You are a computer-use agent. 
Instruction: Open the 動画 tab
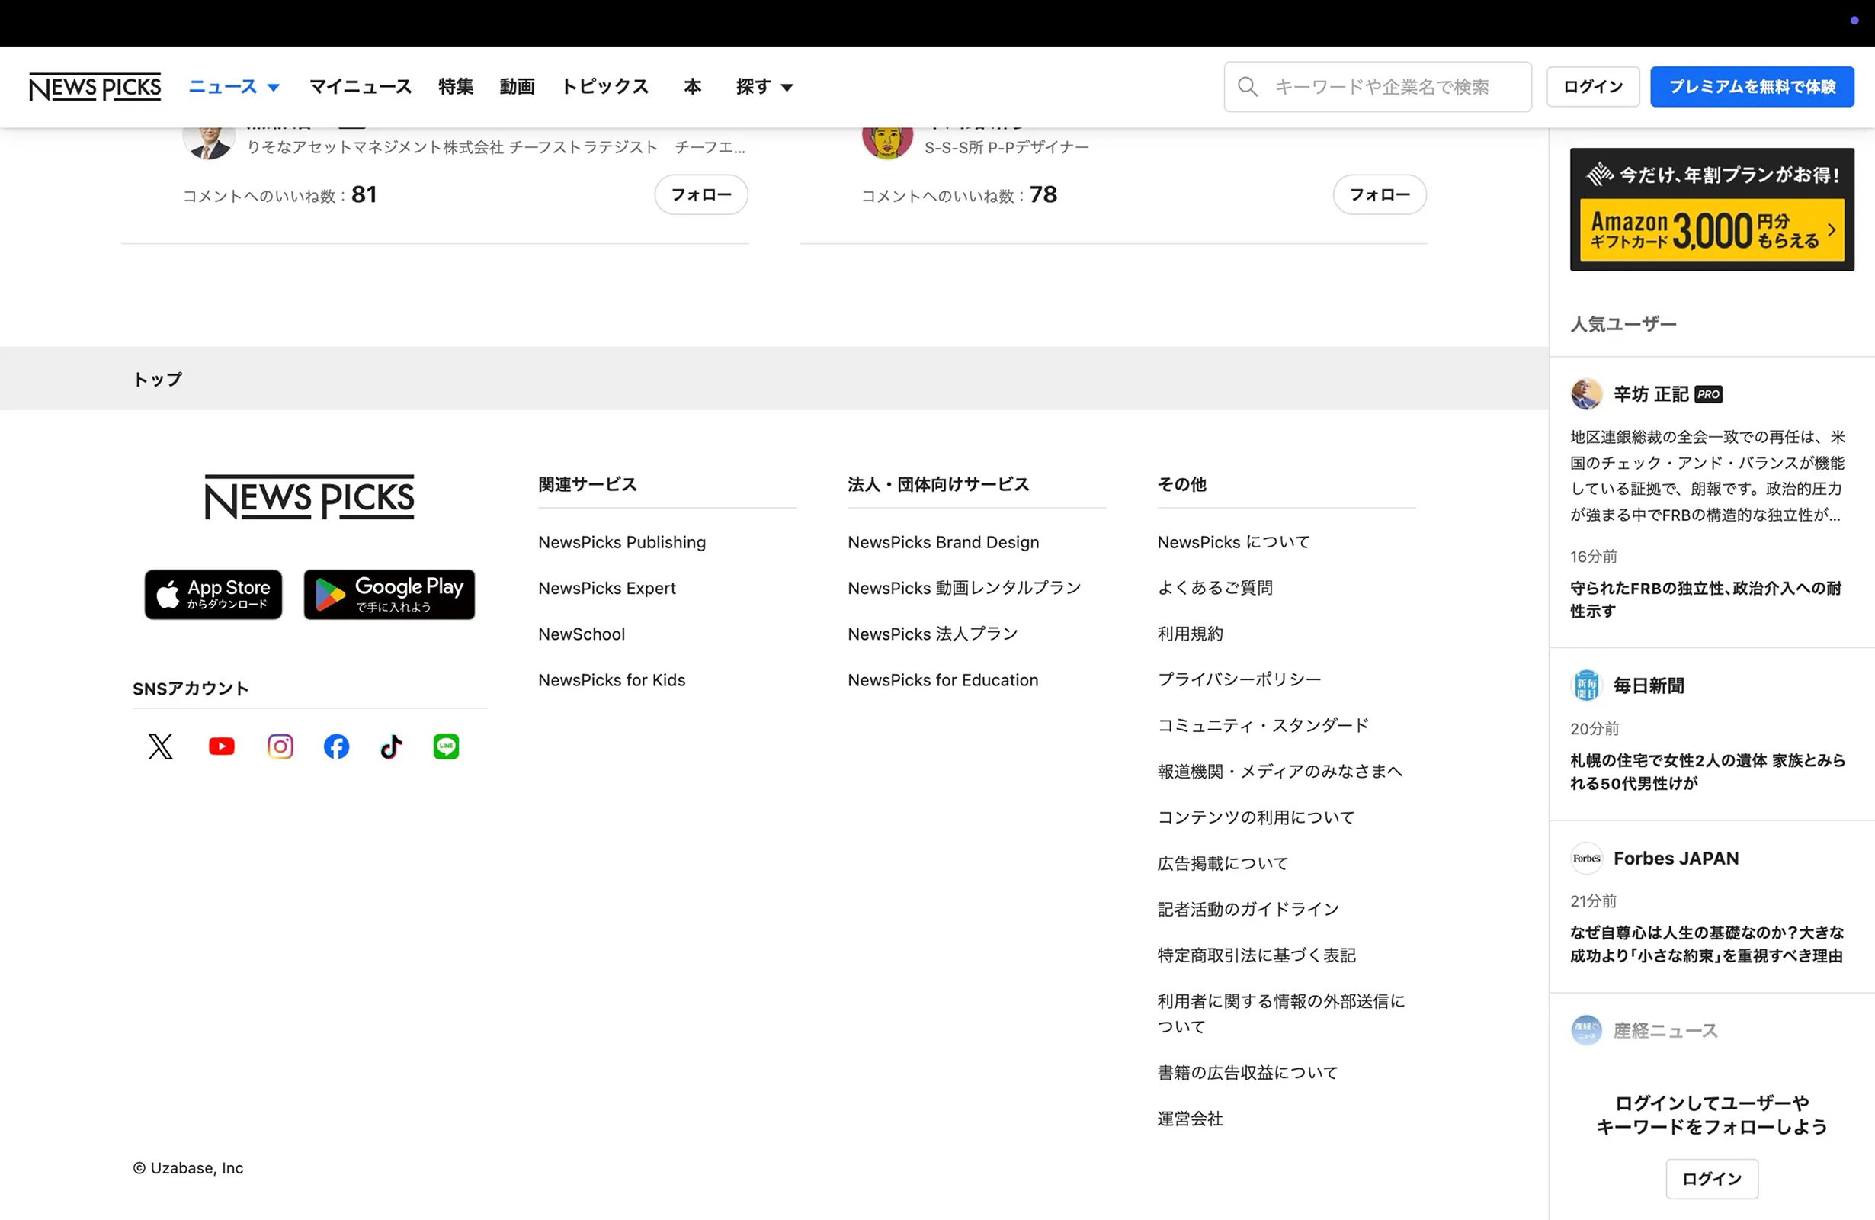tap(517, 87)
